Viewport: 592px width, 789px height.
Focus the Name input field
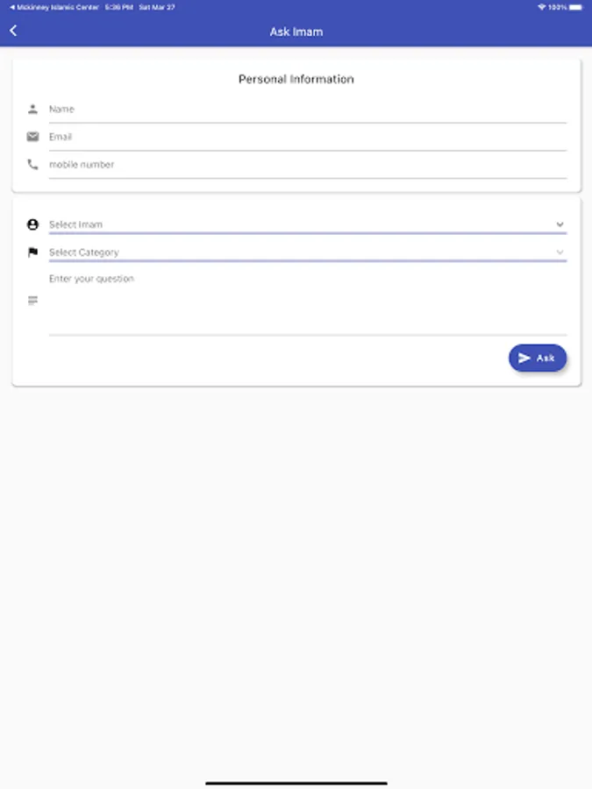[307, 110]
